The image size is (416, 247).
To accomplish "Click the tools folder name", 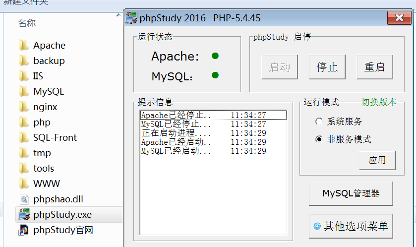I will pyautogui.click(x=44, y=169).
